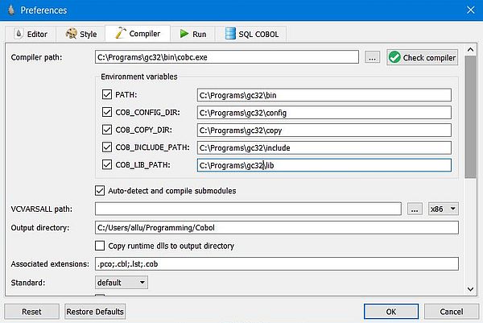This screenshot has height=323, width=483.
Task: Click the scrollbar up arrow
Action: (470, 49)
